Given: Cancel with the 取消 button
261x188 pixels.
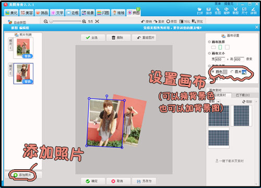Looking at the screenshot, I should coord(118,181).
